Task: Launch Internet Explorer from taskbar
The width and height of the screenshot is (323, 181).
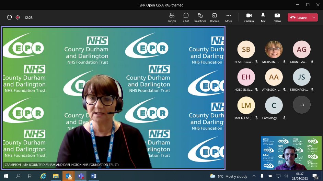Action: (43, 176)
